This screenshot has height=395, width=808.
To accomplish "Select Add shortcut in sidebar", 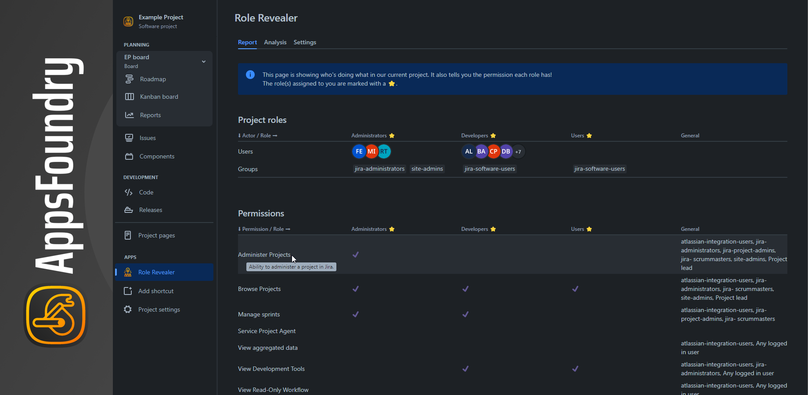I will click(156, 291).
